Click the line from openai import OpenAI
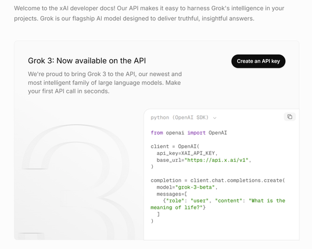The image size is (312, 249). coord(189,133)
